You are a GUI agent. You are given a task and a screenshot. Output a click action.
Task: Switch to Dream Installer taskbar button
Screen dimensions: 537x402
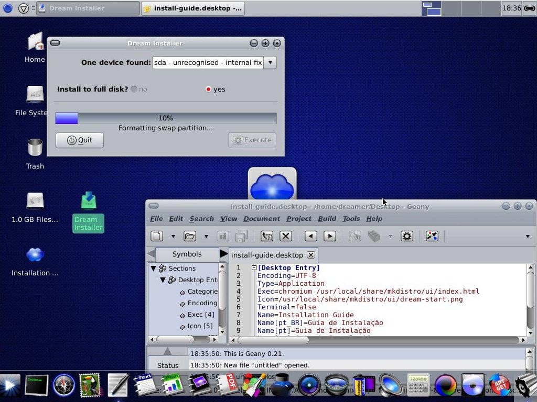pos(88,8)
